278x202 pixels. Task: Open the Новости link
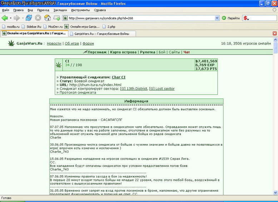[x=54, y=44]
